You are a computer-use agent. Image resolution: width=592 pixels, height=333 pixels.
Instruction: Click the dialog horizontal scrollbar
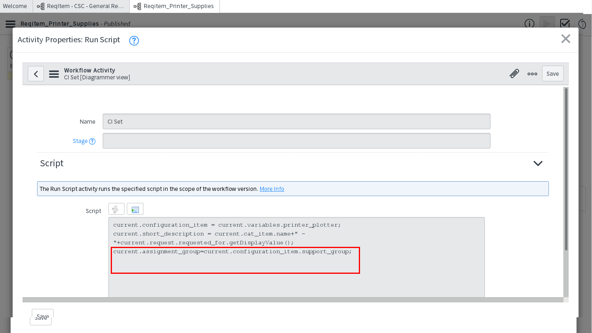(x=293, y=300)
